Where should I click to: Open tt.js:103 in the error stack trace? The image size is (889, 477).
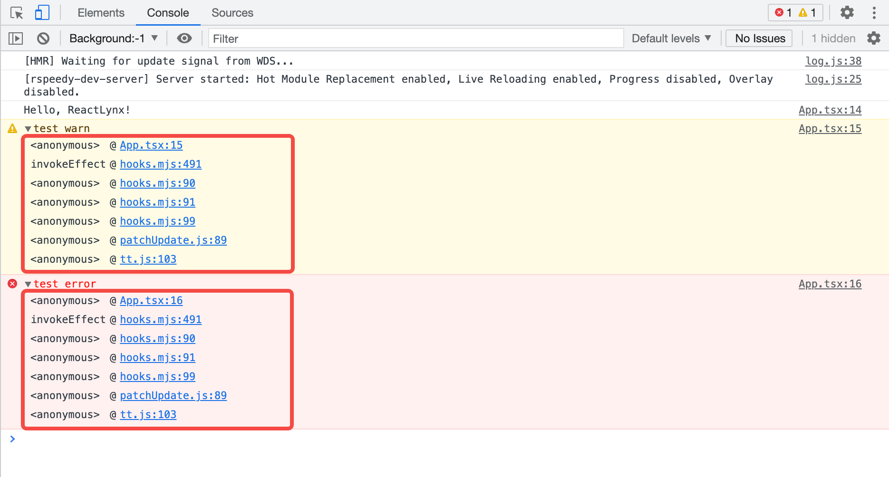[x=148, y=415]
